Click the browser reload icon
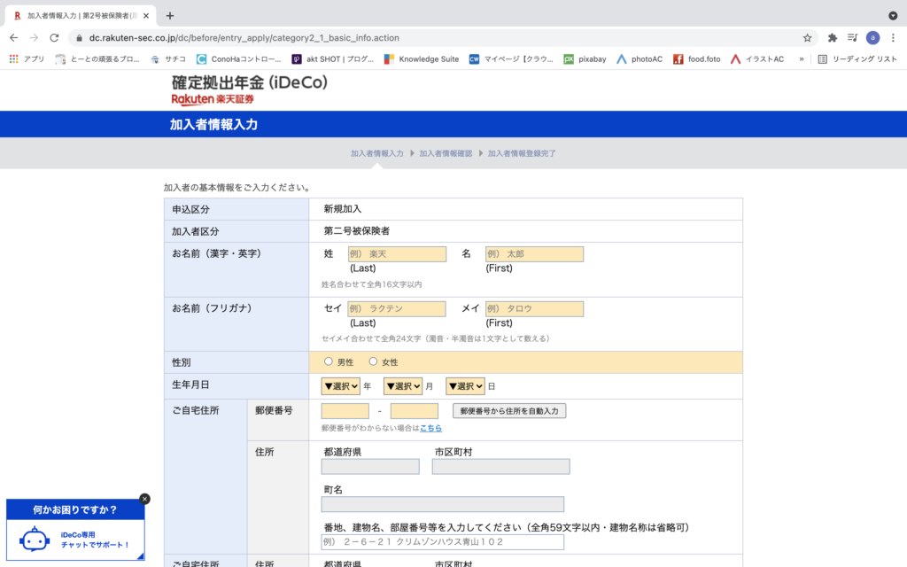 point(55,38)
